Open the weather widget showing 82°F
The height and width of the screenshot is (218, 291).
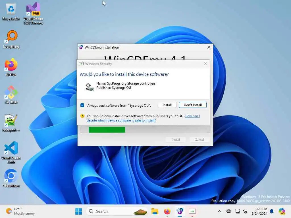(20, 211)
